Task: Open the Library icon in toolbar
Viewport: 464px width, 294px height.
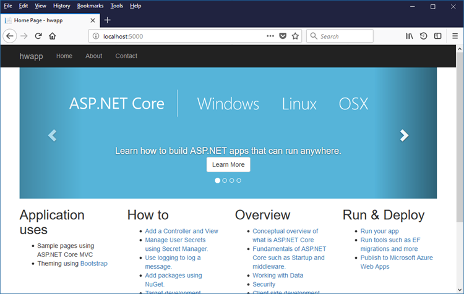Action: pos(410,36)
